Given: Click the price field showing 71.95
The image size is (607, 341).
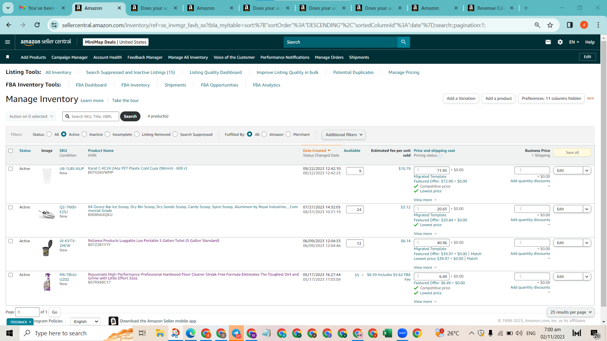Looking at the screenshot, I should 432,170.
